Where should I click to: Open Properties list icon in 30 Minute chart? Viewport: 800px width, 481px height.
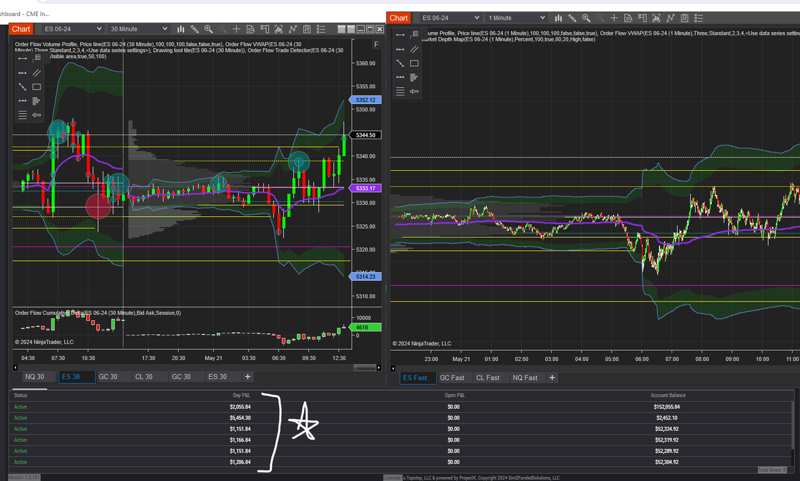point(321,29)
